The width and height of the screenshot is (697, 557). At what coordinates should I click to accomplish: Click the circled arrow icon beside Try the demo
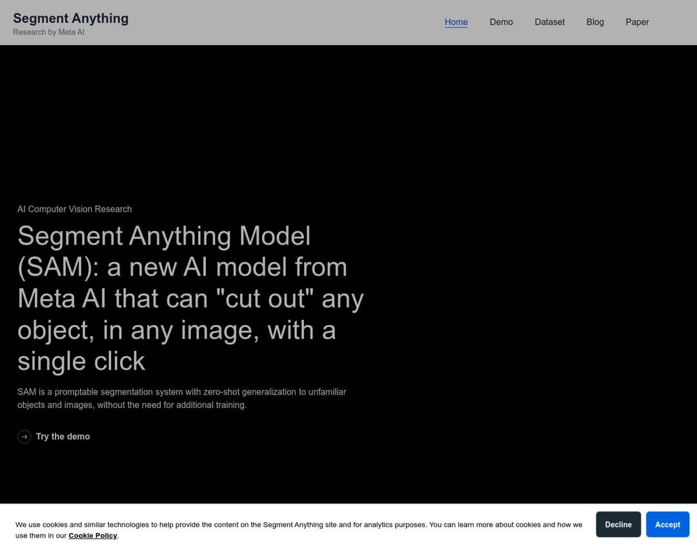tap(25, 436)
